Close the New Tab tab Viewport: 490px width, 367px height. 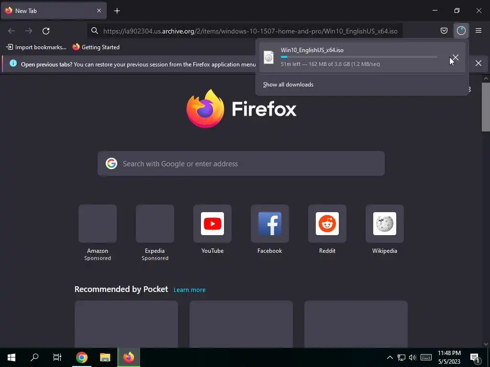[x=99, y=11]
